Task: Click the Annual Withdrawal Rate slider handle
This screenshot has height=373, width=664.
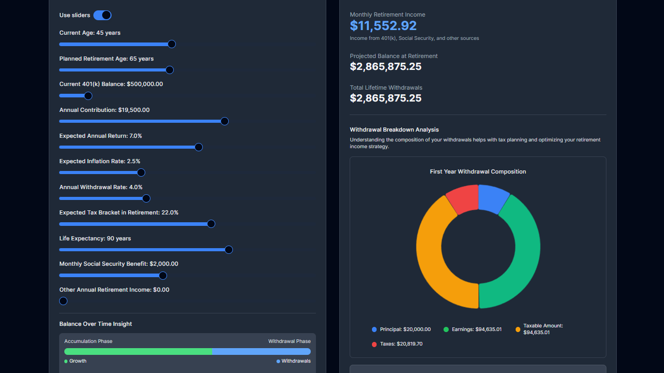Action: tap(146, 198)
